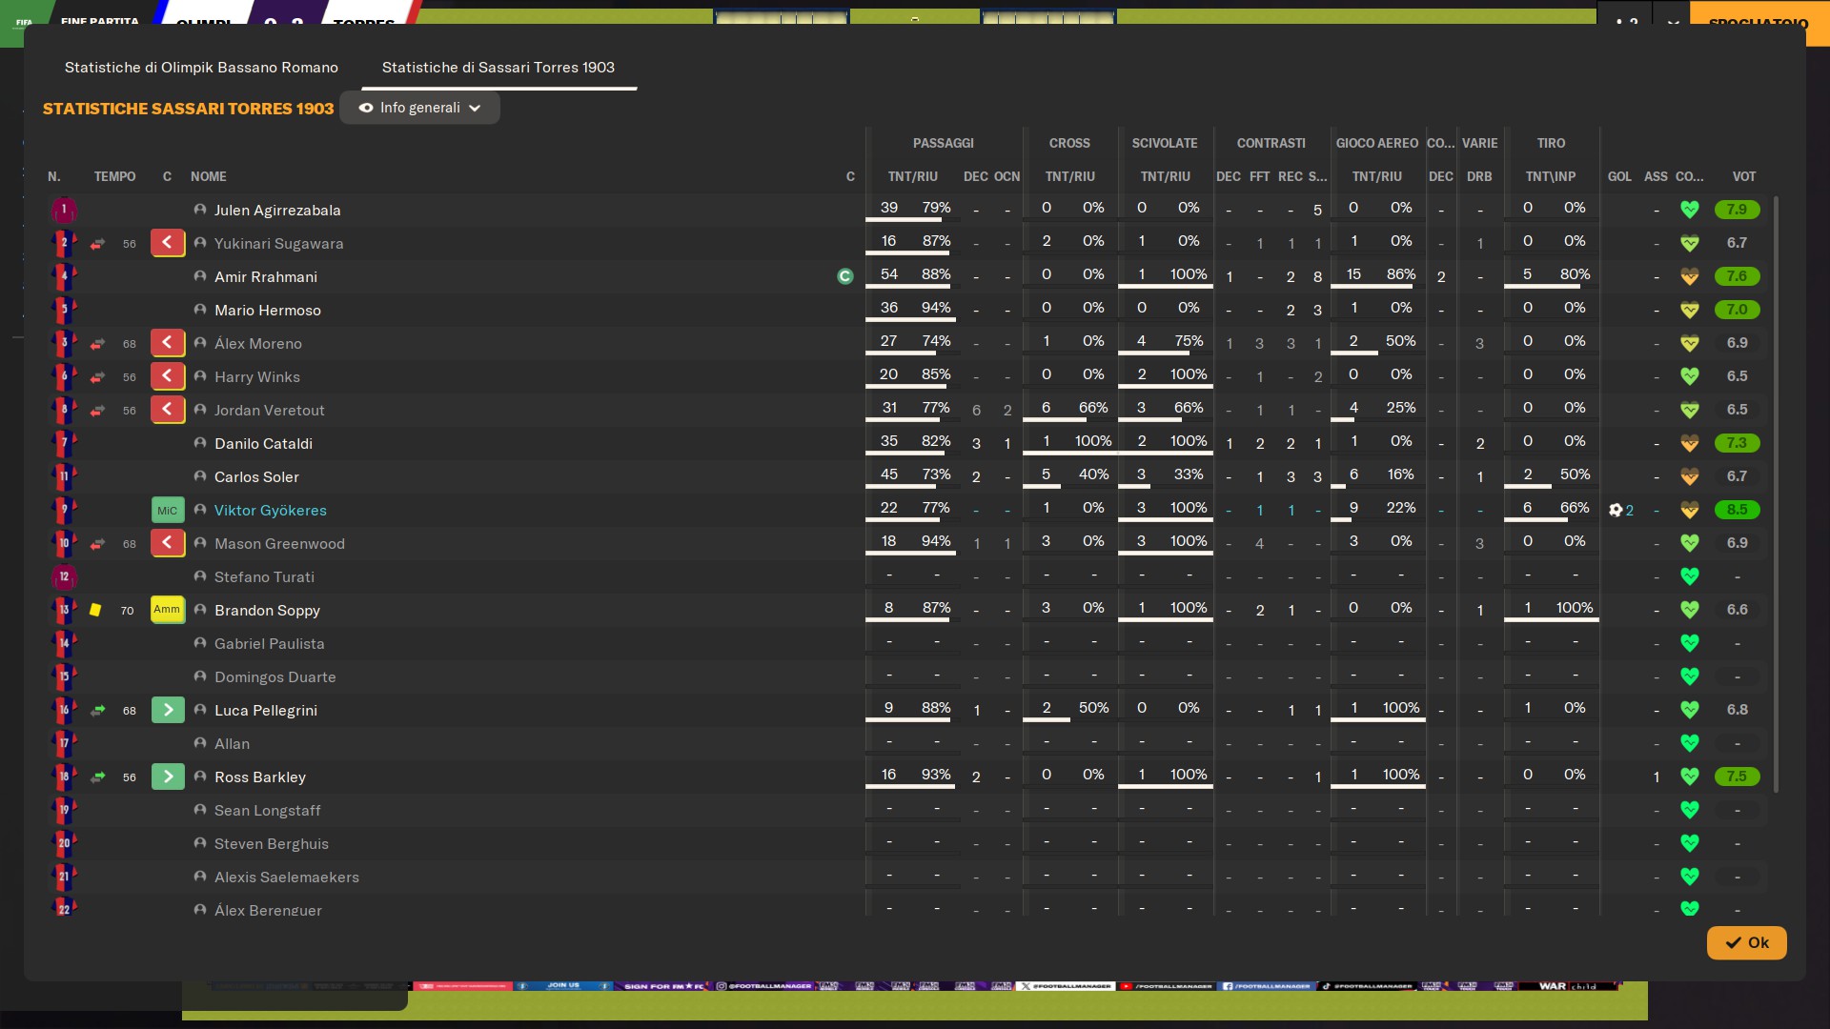1830x1029 pixels.
Task: Switch to Statistiche di Olimpik Bassano Romano tab
Action: (201, 67)
